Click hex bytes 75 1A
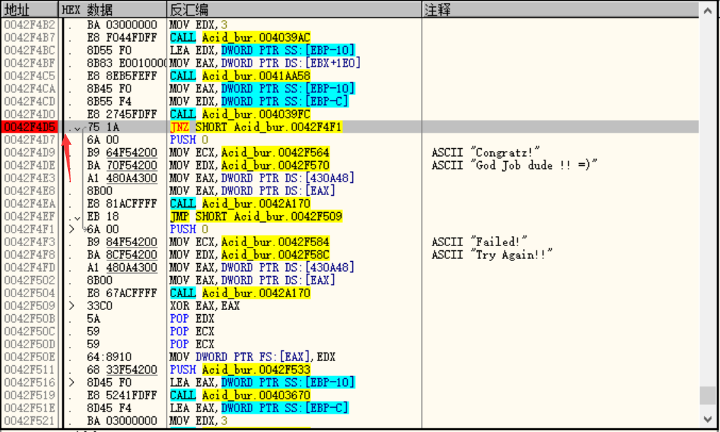The height and width of the screenshot is (432, 720). (x=103, y=127)
